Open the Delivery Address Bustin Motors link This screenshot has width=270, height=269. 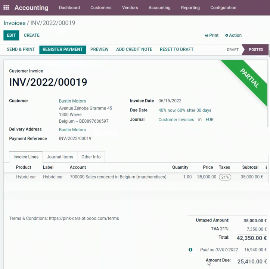[x=72, y=130]
